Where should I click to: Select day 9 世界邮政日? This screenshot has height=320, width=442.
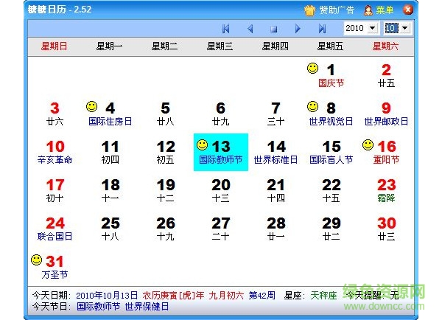386,114
